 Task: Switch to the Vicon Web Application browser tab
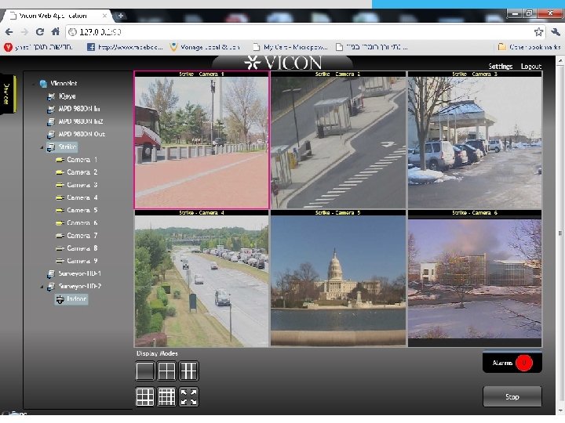[57, 16]
